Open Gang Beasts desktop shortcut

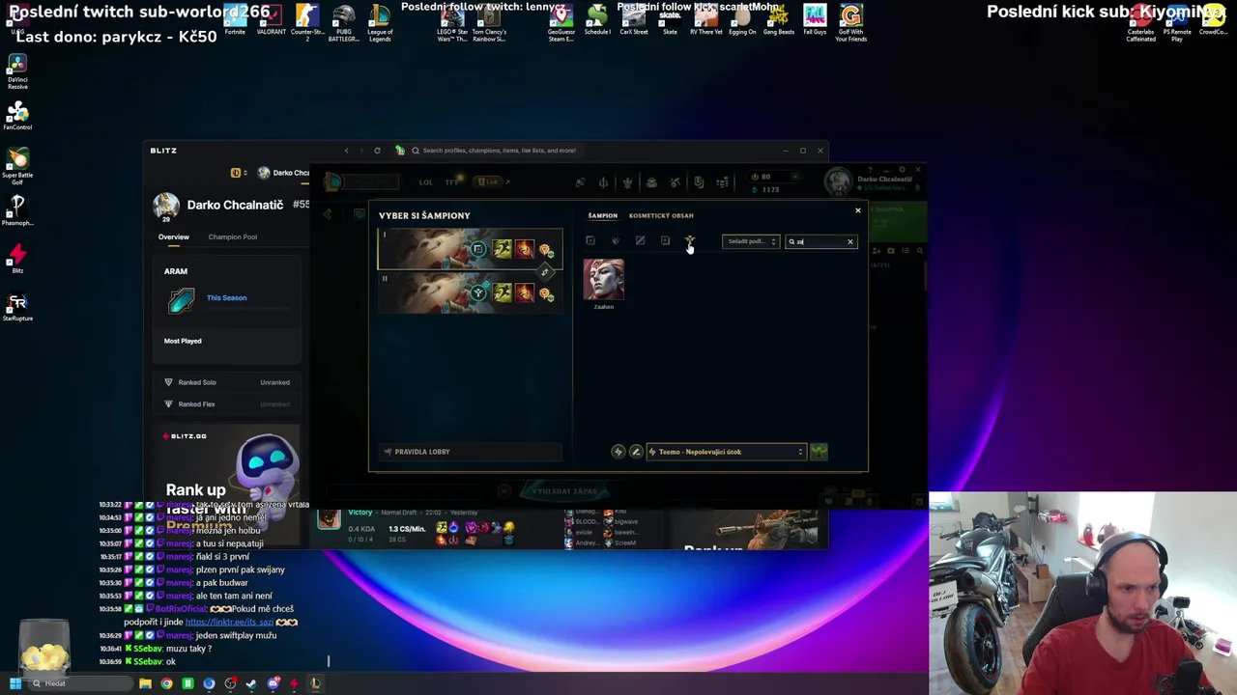click(779, 19)
